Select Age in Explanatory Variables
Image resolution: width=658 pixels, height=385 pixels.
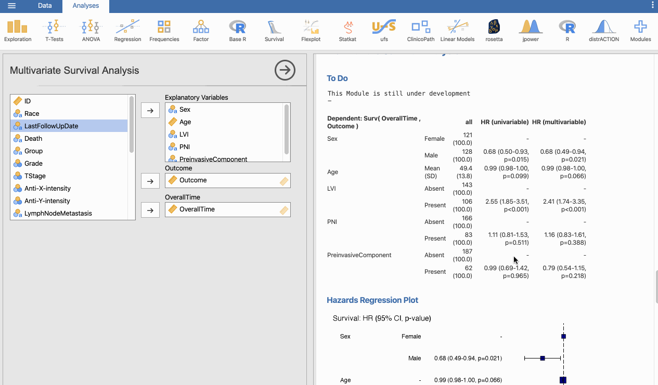(x=224, y=122)
